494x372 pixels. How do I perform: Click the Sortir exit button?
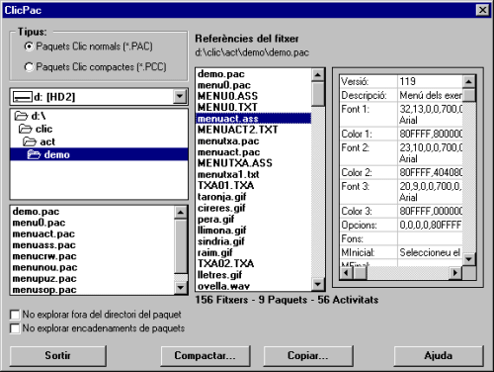(58, 356)
